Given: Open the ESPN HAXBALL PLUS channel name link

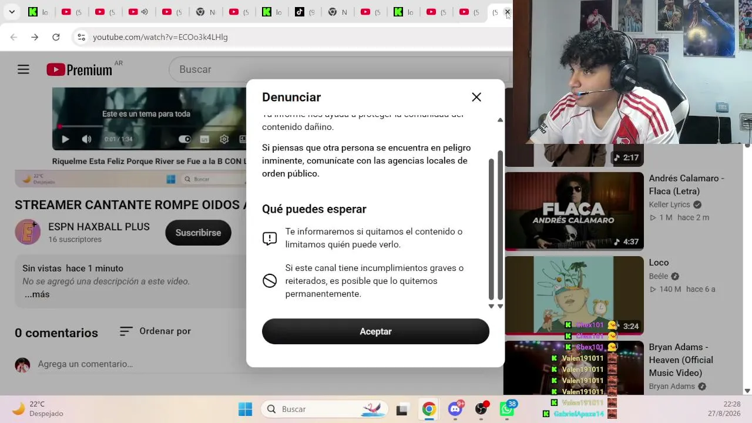Looking at the screenshot, I should point(99,227).
